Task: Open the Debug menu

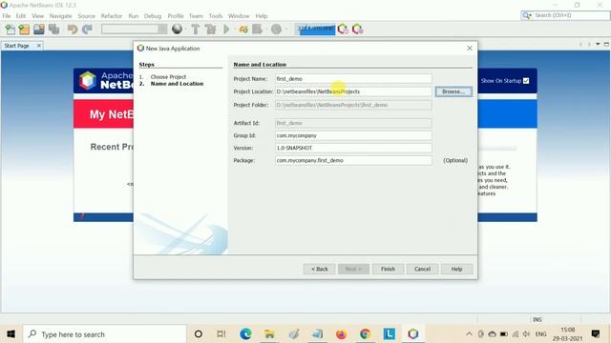Action: [153, 16]
